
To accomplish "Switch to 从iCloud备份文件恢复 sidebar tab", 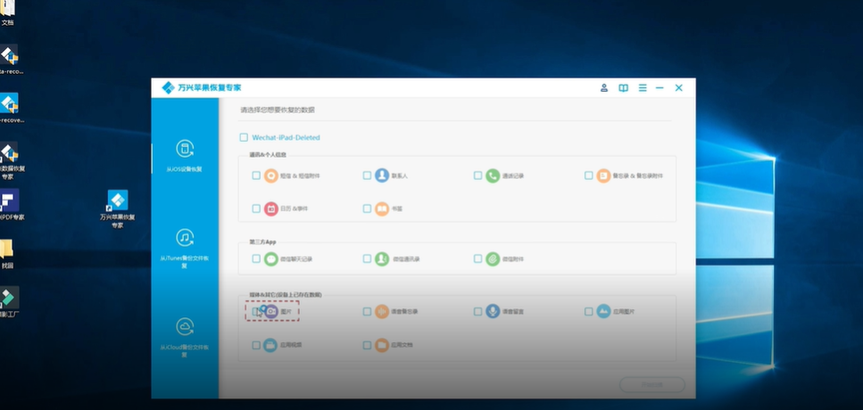I will (x=185, y=338).
